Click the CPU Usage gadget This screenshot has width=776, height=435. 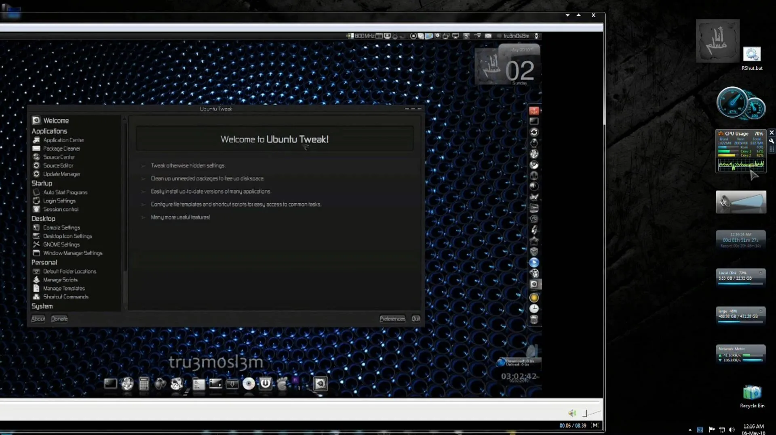pyautogui.click(x=741, y=151)
